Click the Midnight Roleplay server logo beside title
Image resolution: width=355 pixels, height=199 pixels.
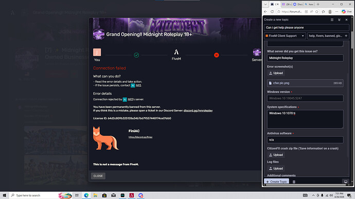coord(99,34)
